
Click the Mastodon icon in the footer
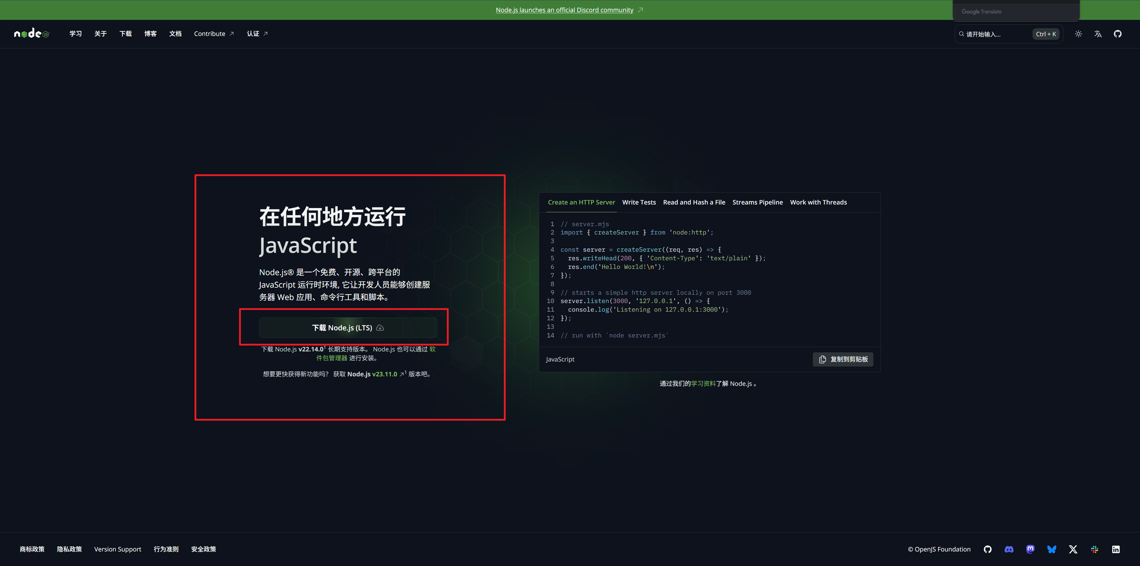1030,549
